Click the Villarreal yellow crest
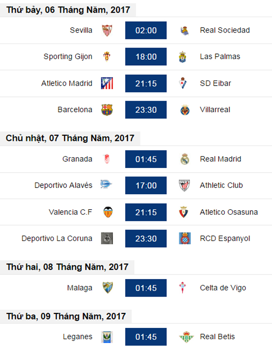This screenshot has height=351, width=272. coord(185,110)
